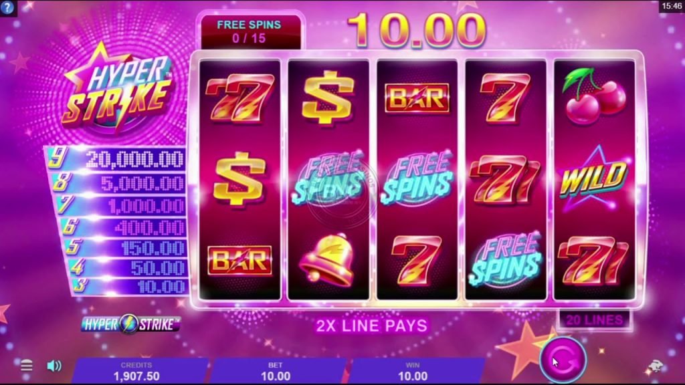Click the 2X Line Pays banner
This screenshot has height=385, width=685.
click(x=372, y=326)
